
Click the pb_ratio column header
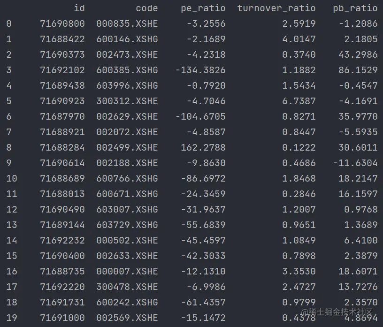(x=355, y=8)
